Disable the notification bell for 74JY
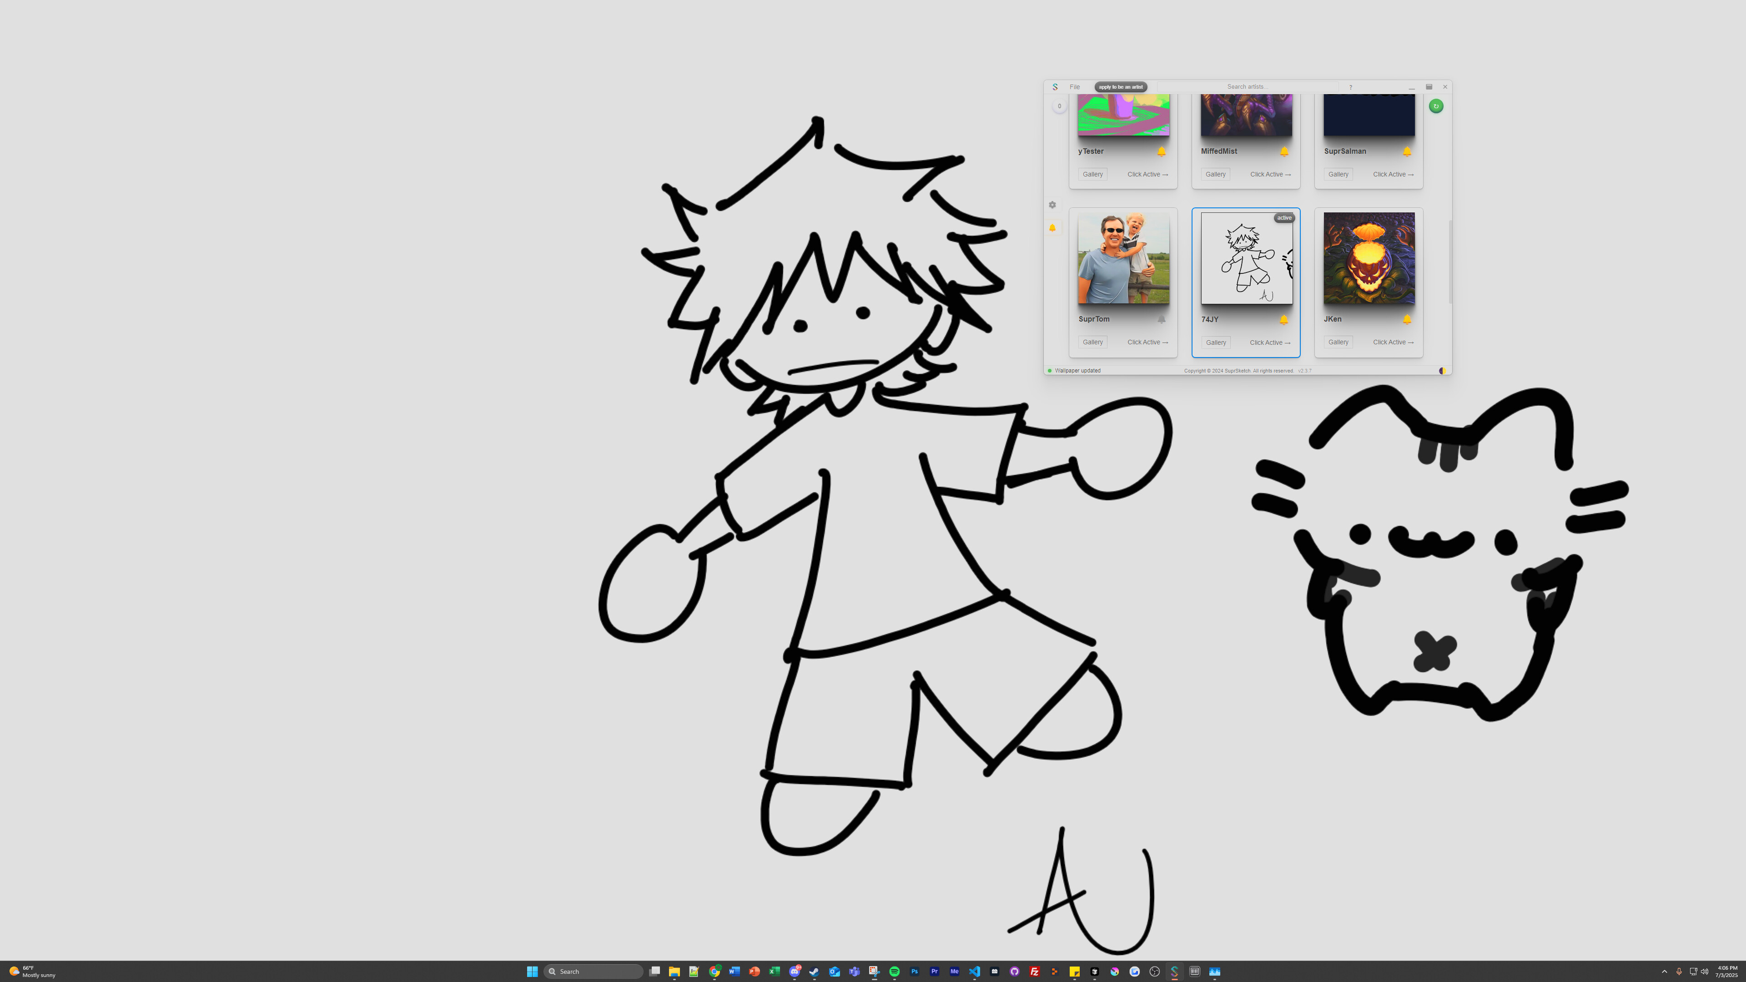This screenshot has width=1746, height=982. pos(1284,319)
